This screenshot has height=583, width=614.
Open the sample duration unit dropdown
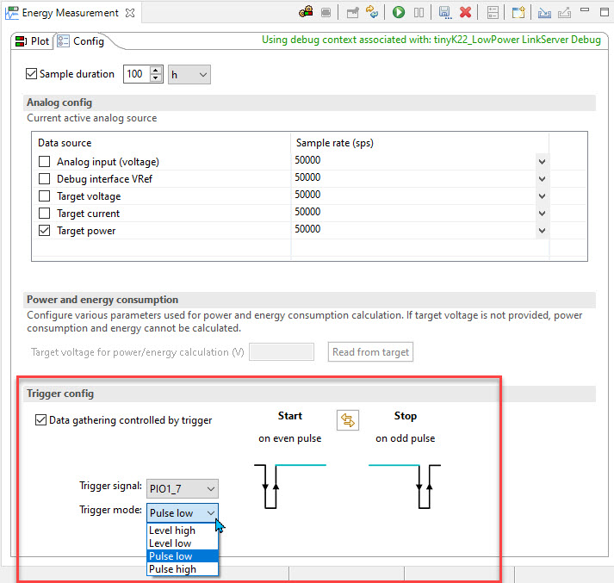[x=189, y=75]
